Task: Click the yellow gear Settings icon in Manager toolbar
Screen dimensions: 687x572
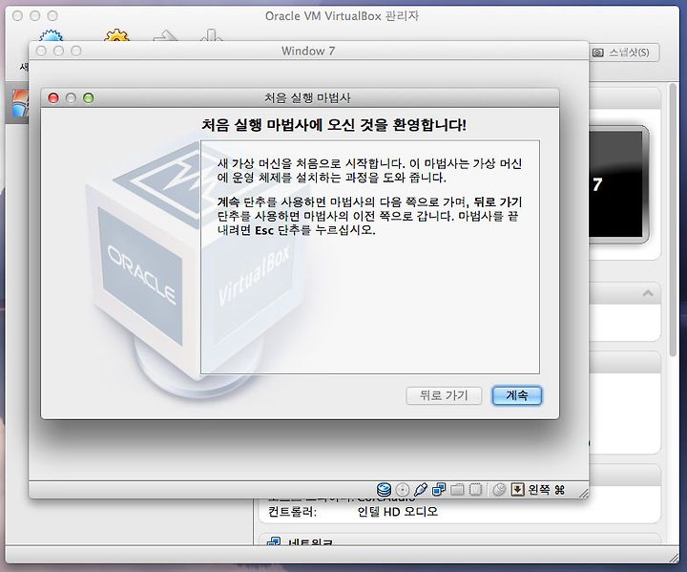Action: tap(116, 35)
